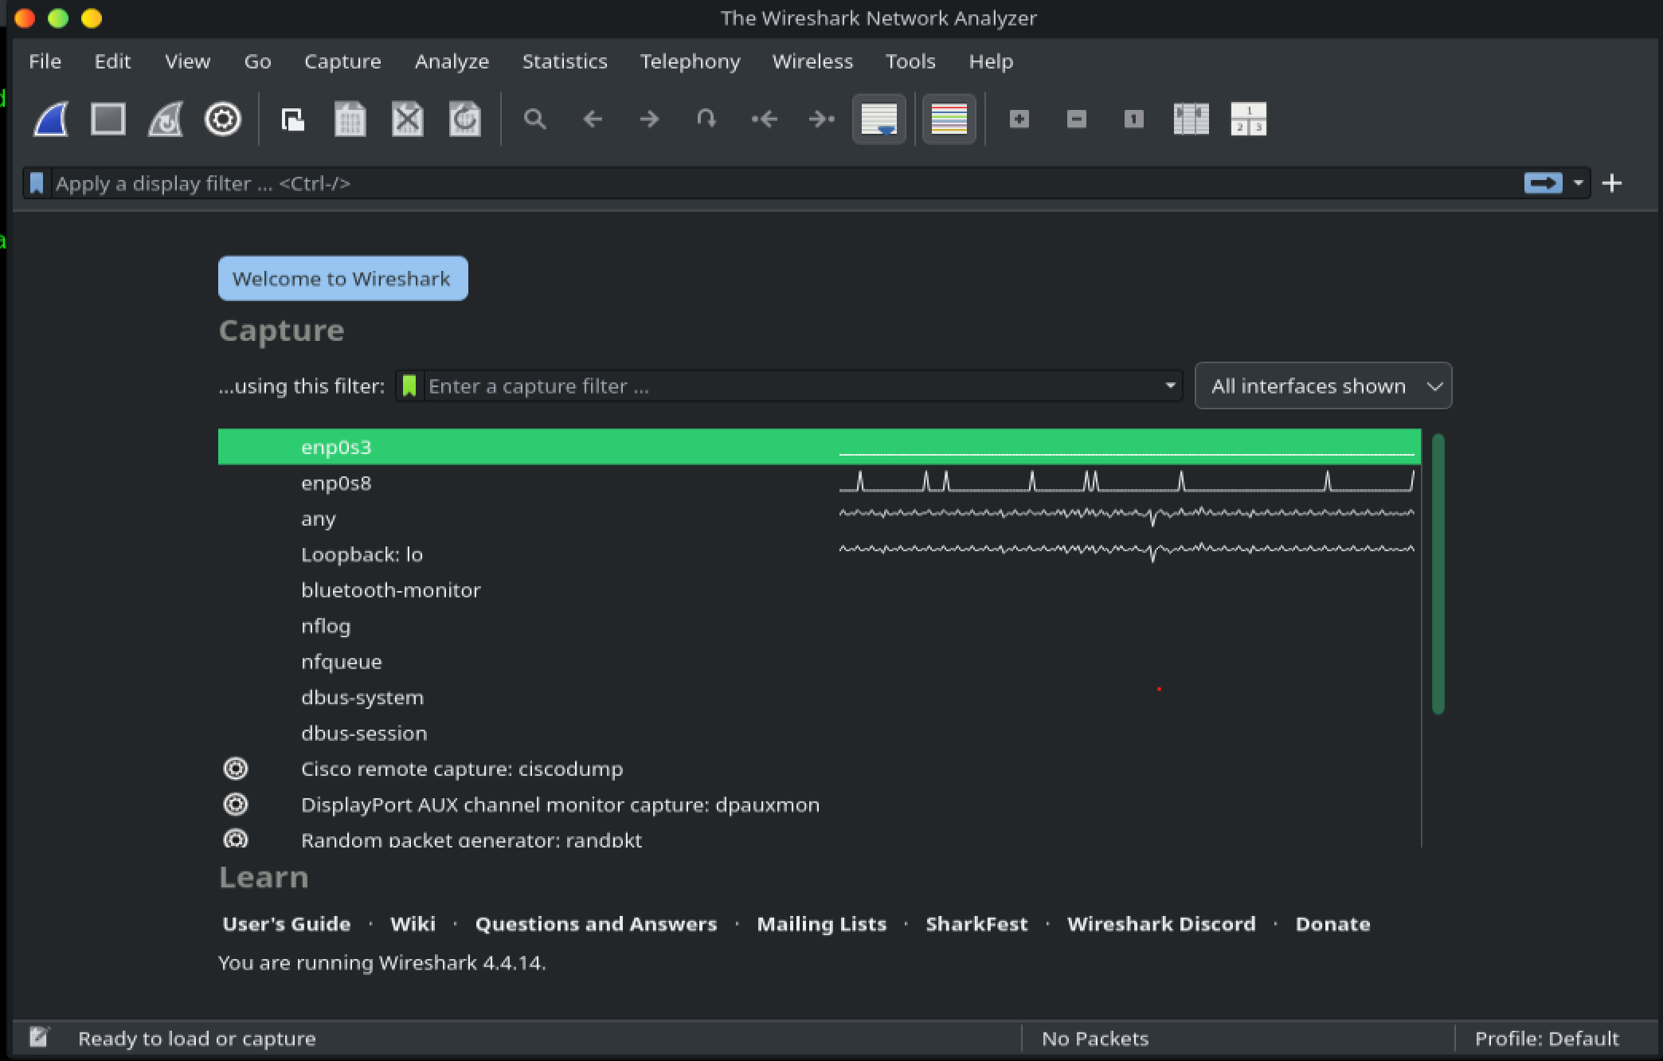
Task: Open display filter history dropdown arrow
Action: [x=1578, y=183]
